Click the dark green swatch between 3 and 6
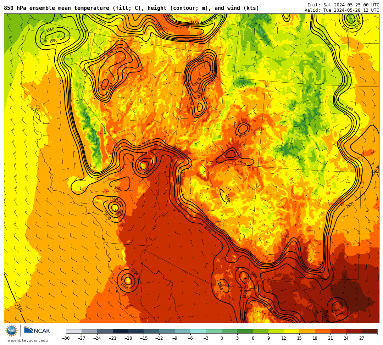The height and width of the screenshot is (345, 383). (245, 331)
